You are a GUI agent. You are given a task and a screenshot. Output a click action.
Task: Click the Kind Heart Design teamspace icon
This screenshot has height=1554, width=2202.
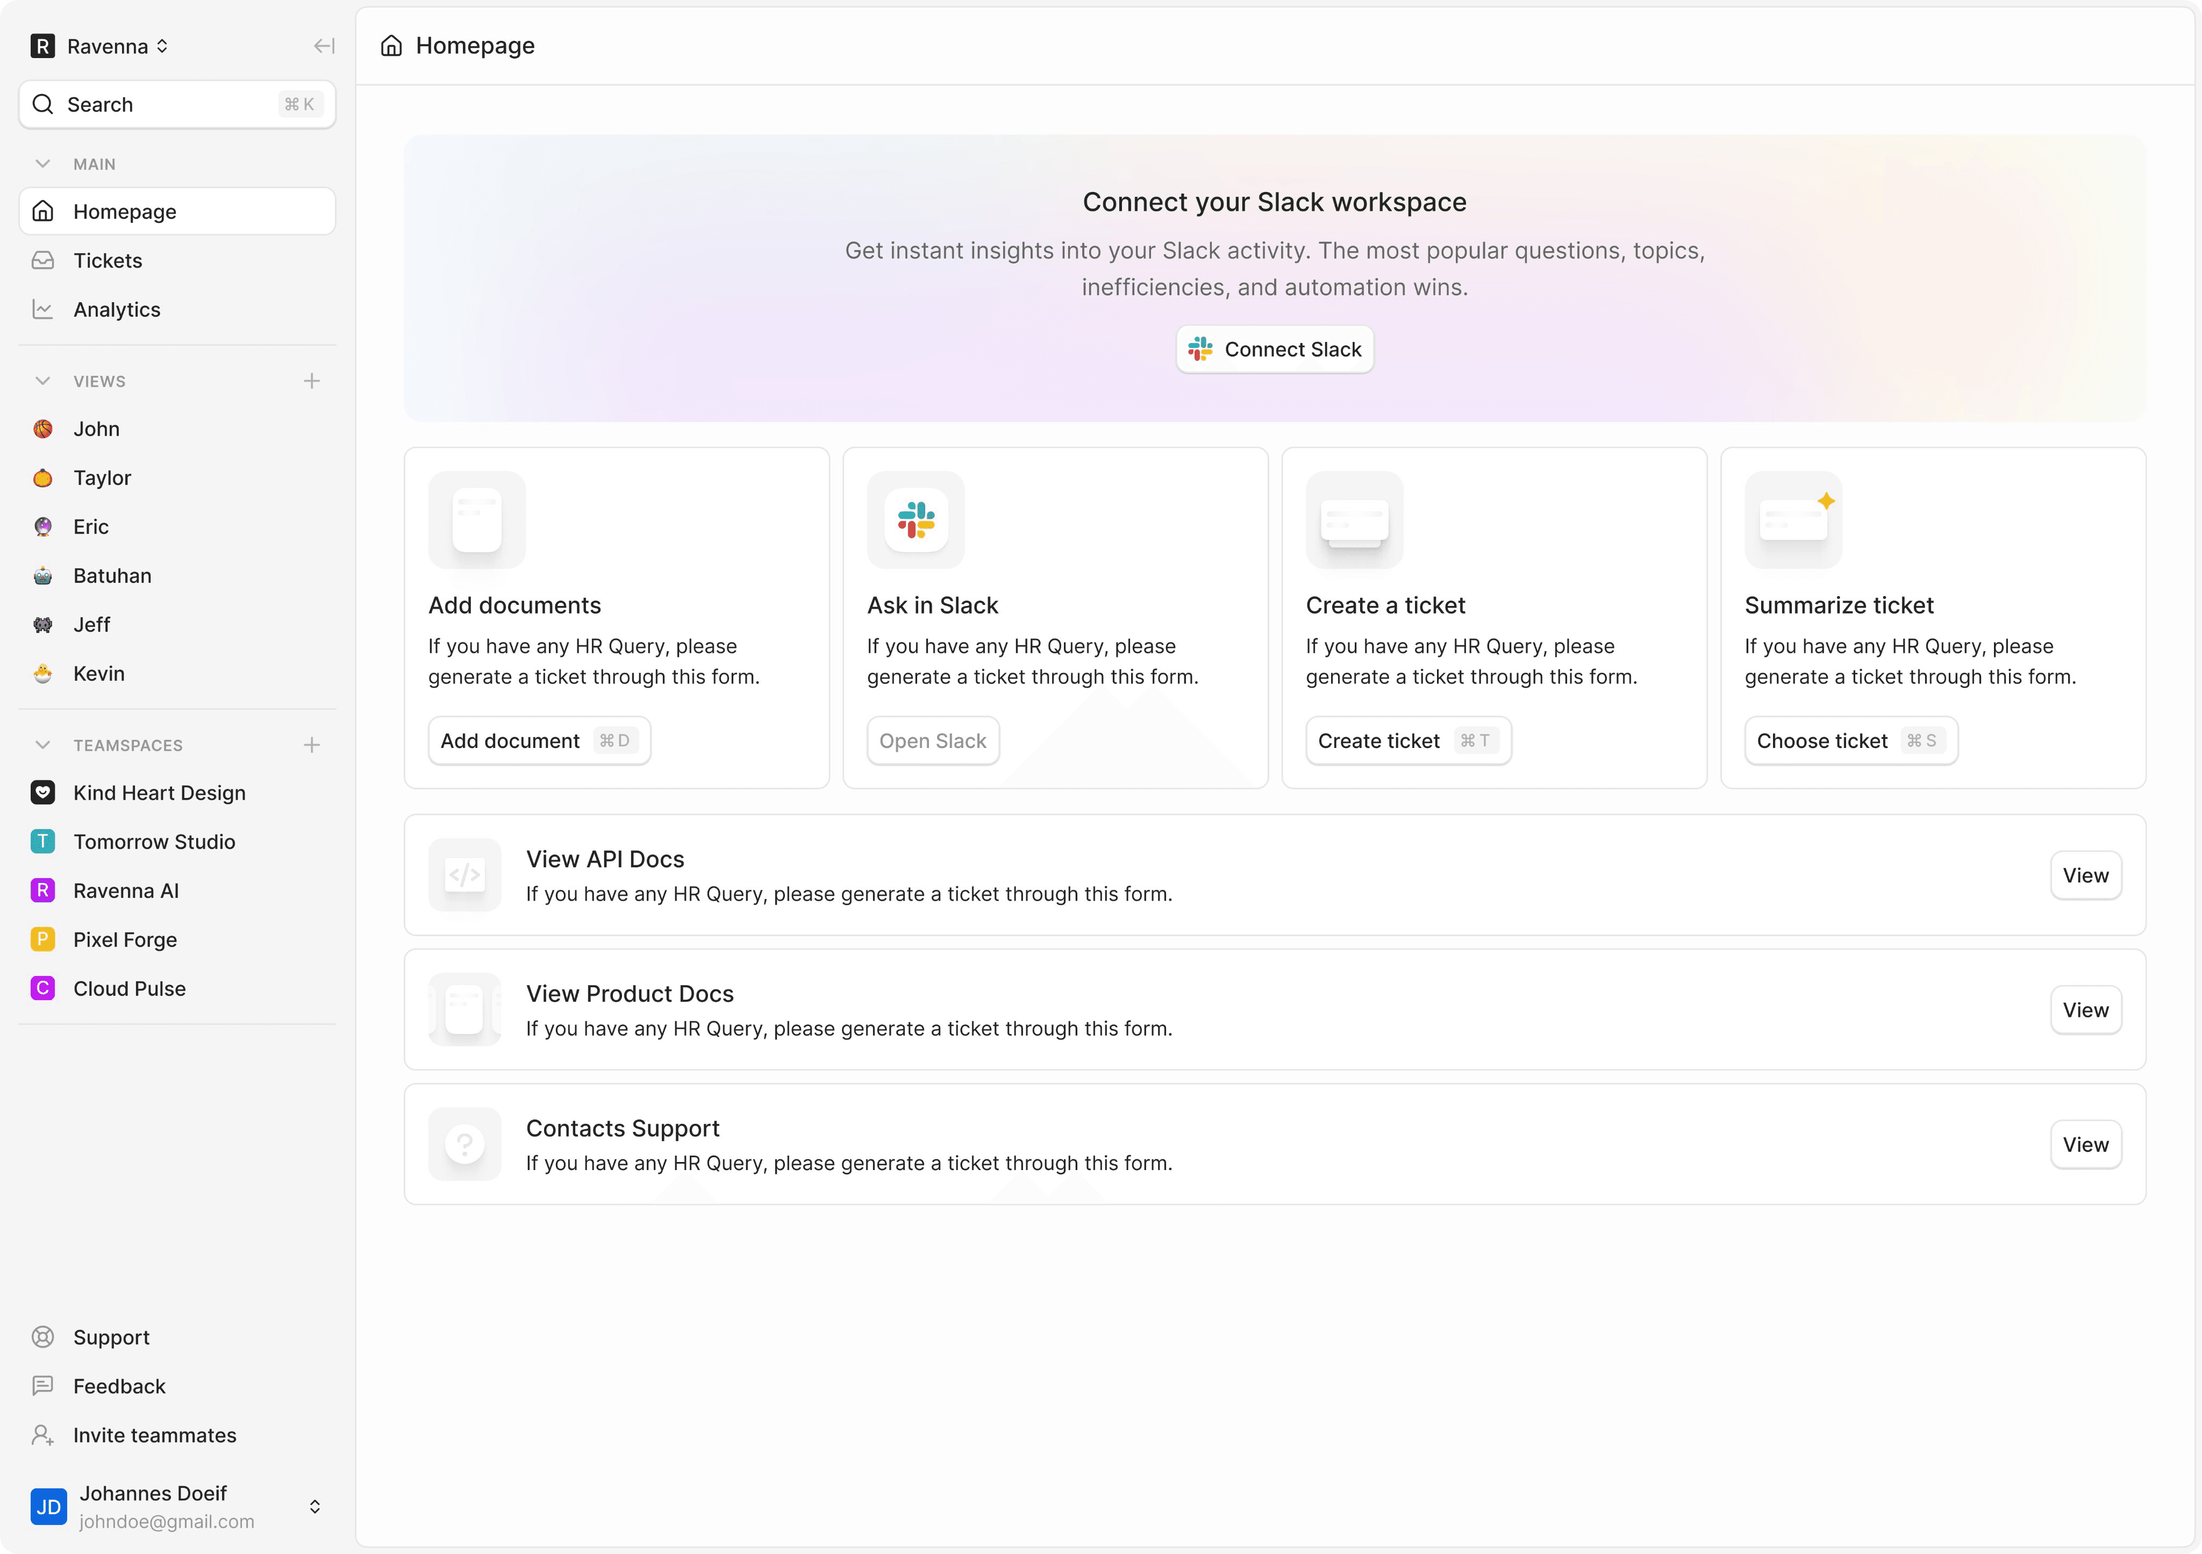(x=42, y=793)
